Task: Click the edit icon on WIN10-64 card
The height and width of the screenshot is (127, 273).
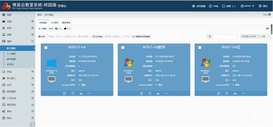Action: 64,93
